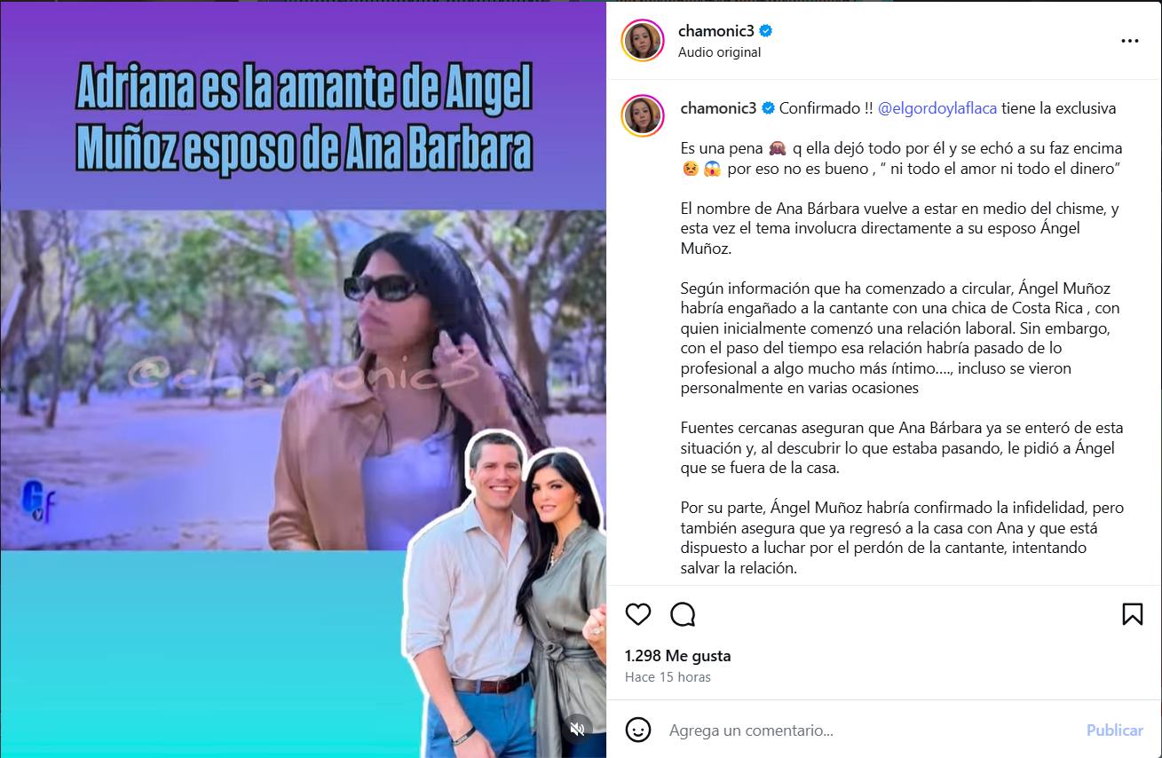Focus the Agrega un comentario field
Image resolution: width=1162 pixels, height=758 pixels.
870,730
